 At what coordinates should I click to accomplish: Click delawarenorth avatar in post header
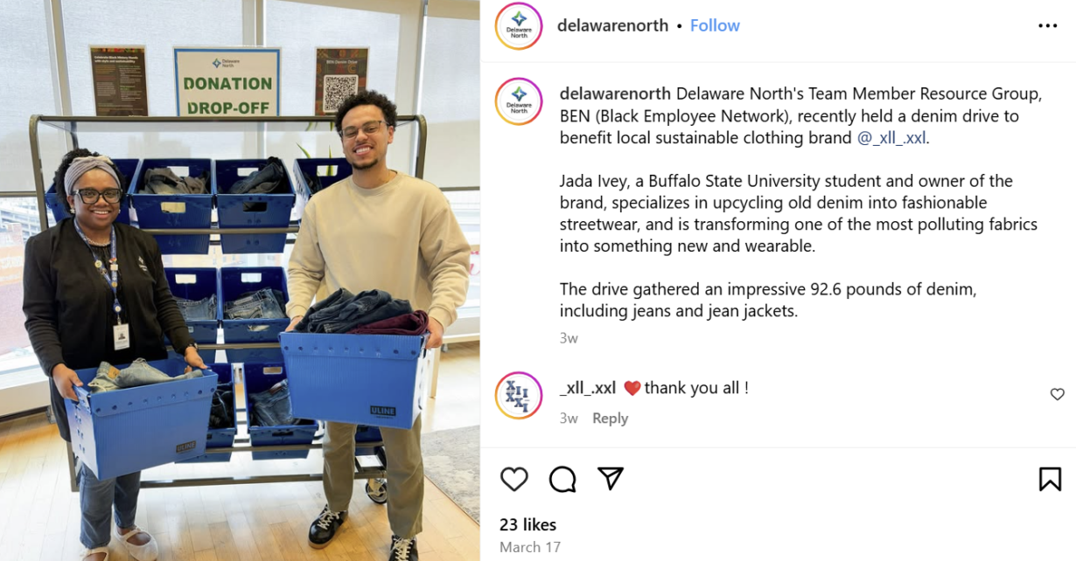click(519, 25)
